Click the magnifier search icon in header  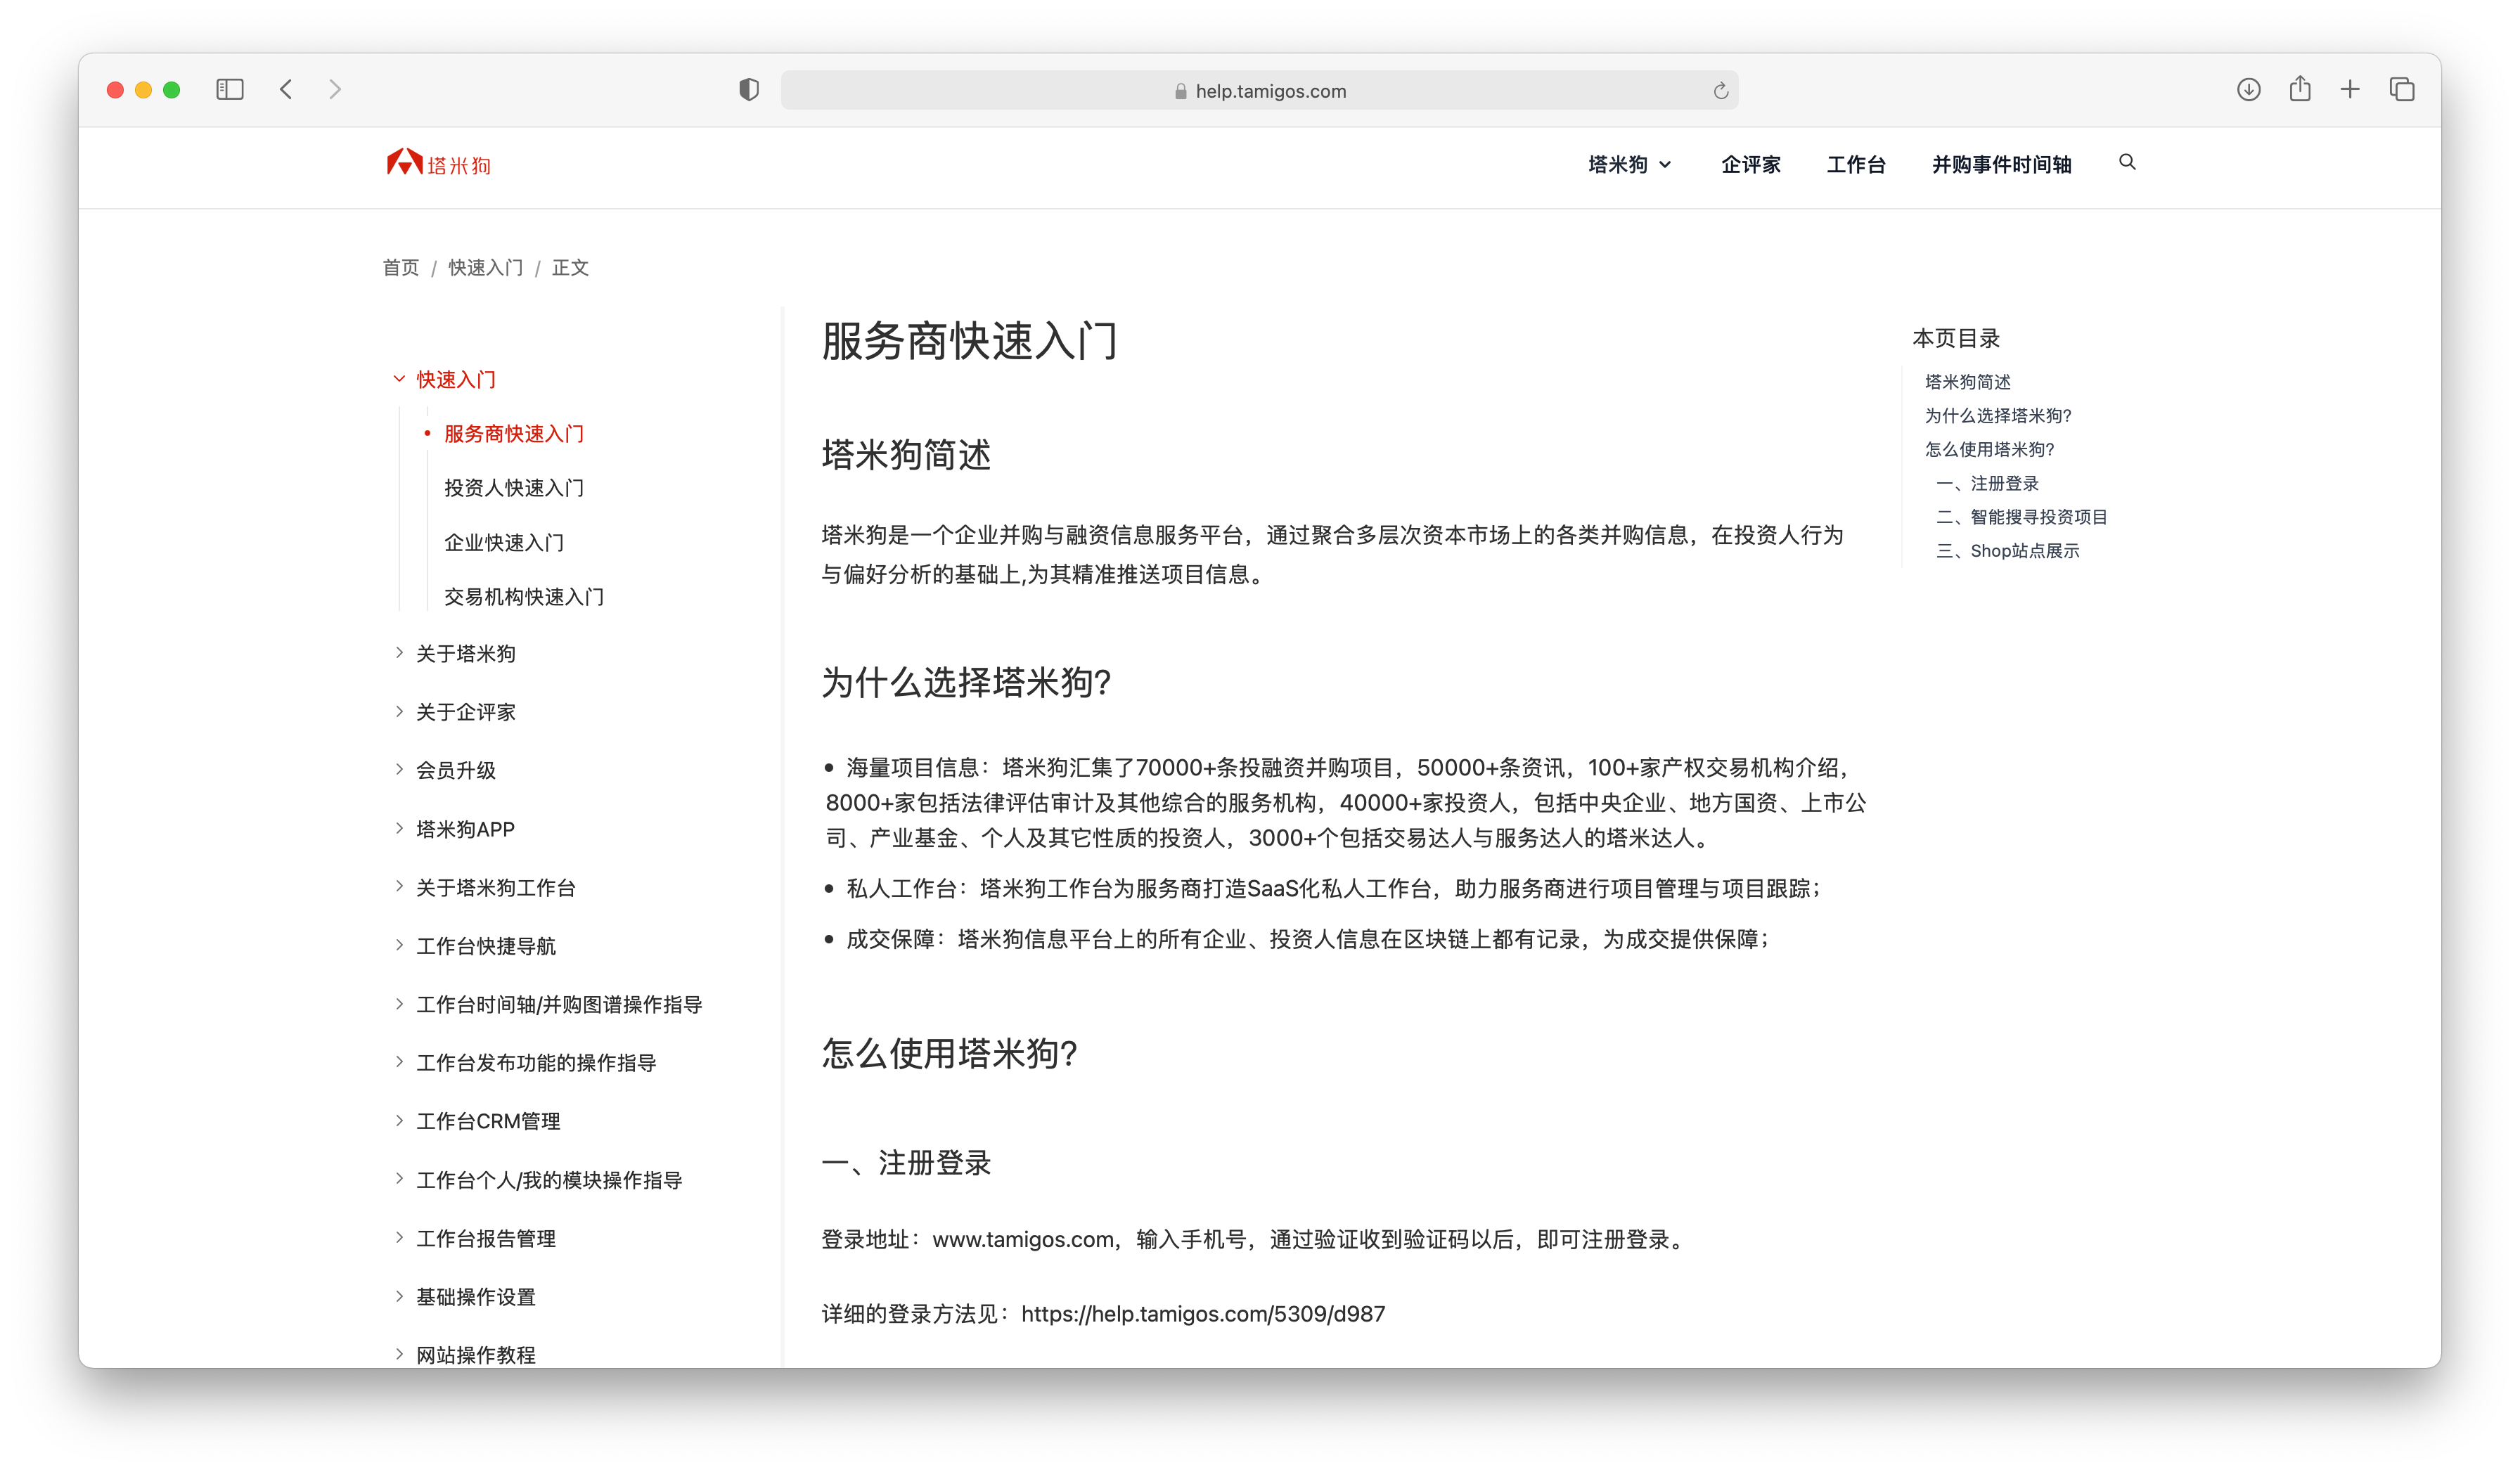point(2127,162)
